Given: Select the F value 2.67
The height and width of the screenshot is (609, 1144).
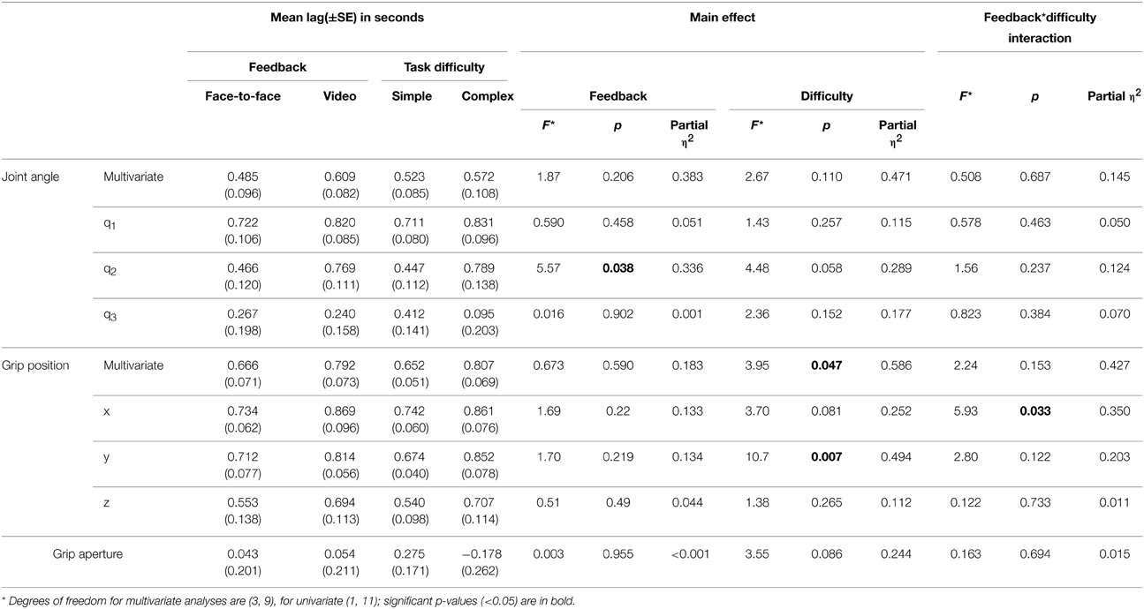Looking at the screenshot, I should tap(756, 177).
